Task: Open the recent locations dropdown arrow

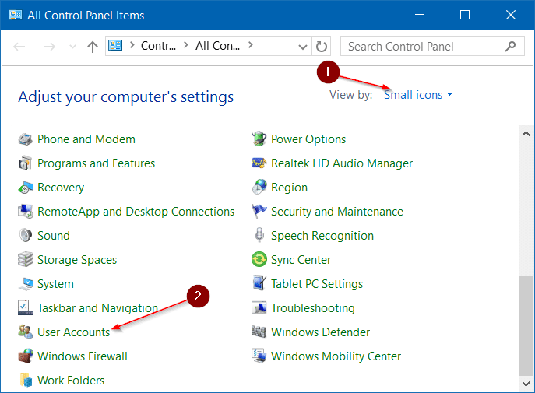Action: pyautogui.click(x=72, y=47)
